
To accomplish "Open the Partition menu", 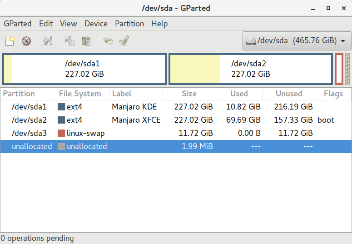I will point(129,24).
